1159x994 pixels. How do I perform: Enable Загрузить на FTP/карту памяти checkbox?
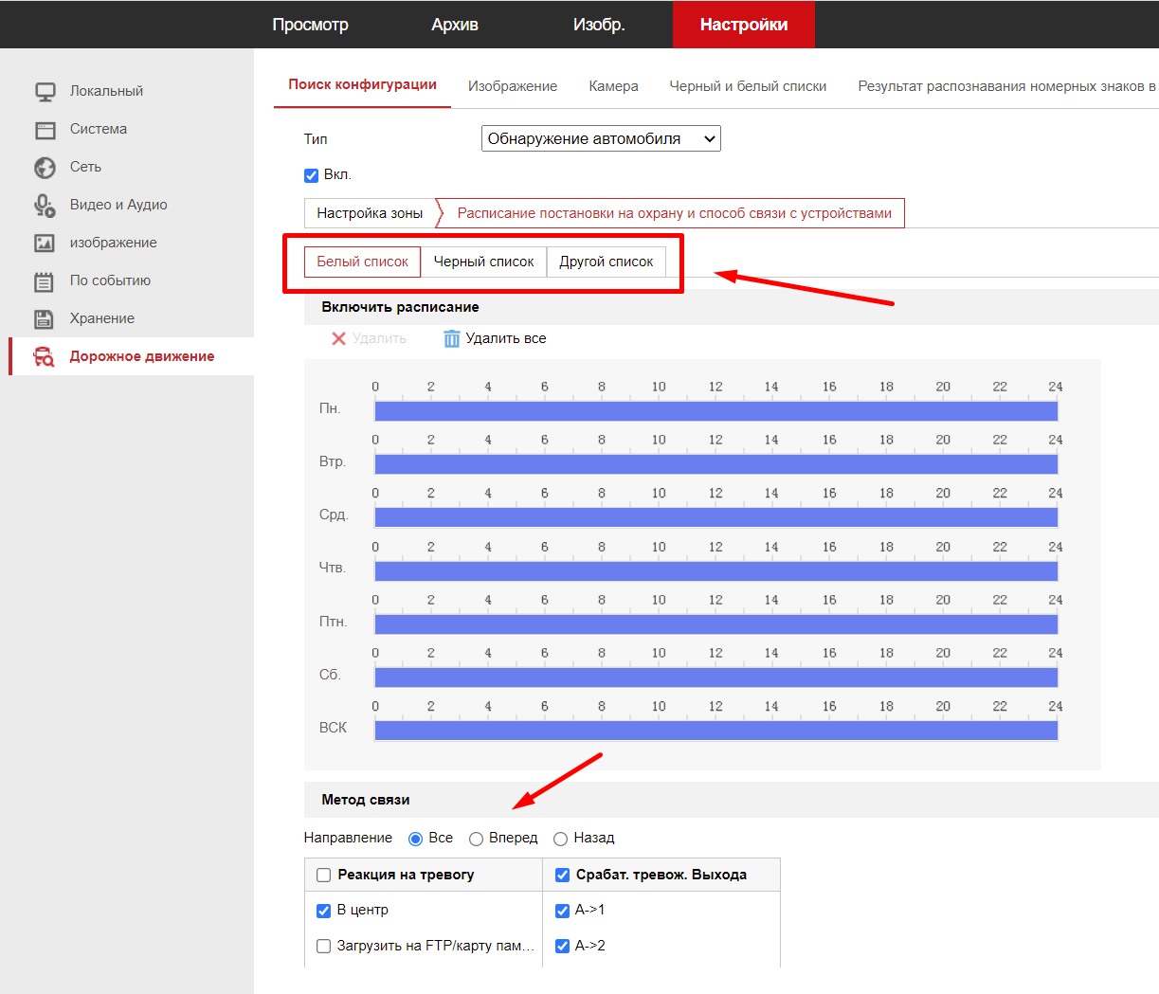coord(323,946)
